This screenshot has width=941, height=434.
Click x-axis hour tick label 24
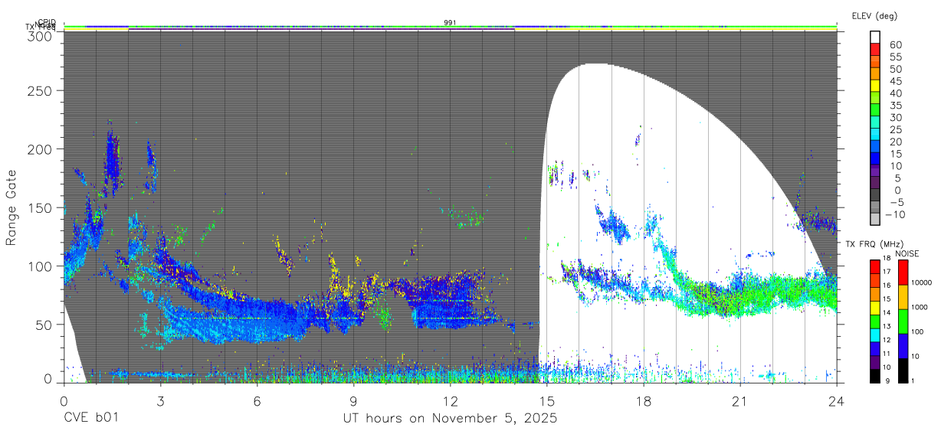click(x=837, y=400)
